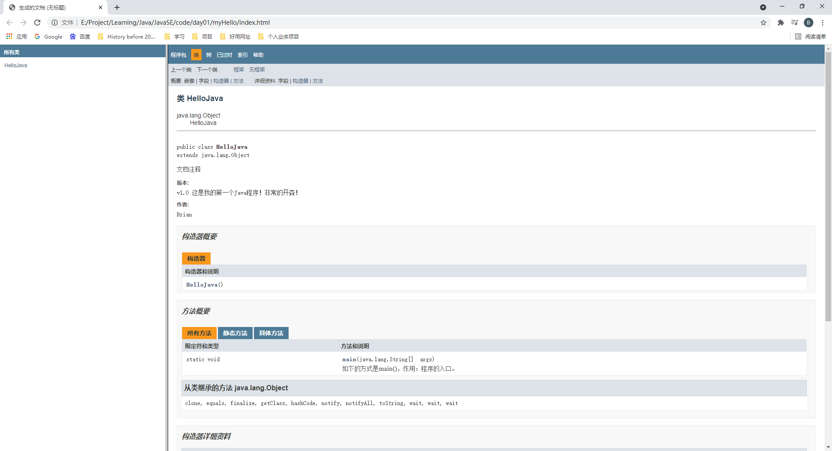The image size is (832, 451).
Task: Go back to the previous page
Action: [10, 23]
